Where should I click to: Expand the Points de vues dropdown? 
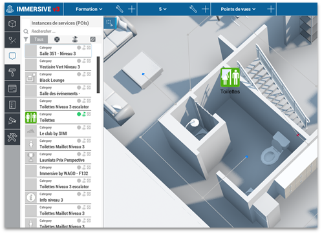coord(238,9)
